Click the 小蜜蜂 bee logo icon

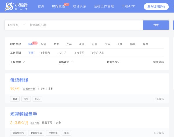9,6
